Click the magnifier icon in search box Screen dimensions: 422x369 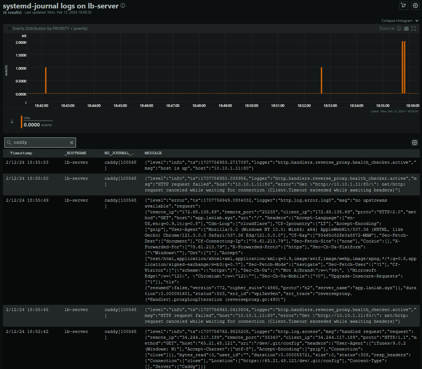point(9,143)
